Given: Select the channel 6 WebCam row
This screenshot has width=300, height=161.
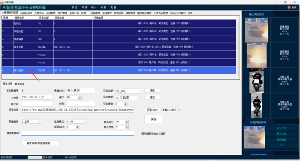Looking at the screenshot, I should pos(119,55).
